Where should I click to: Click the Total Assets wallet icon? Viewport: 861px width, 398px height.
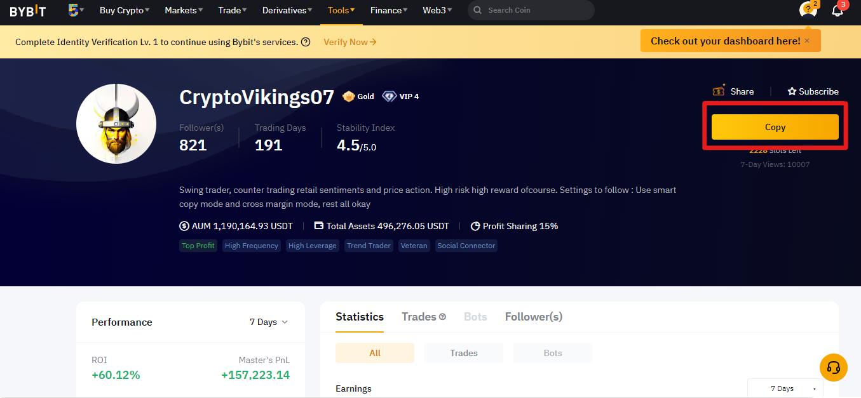click(x=319, y=226)
